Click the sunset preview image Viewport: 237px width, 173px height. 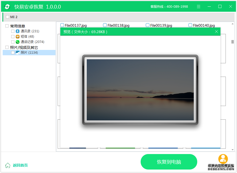pyautogui.click(x=140, y=90)
